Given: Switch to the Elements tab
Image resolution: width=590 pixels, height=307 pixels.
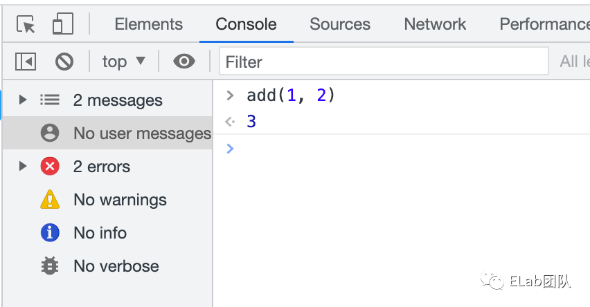Looking at the screenshot, I should click(148, 24).
